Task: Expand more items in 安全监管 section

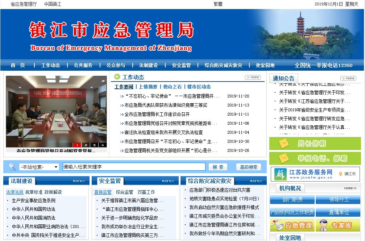Action: pyautogui.click(x=168, y=181)
